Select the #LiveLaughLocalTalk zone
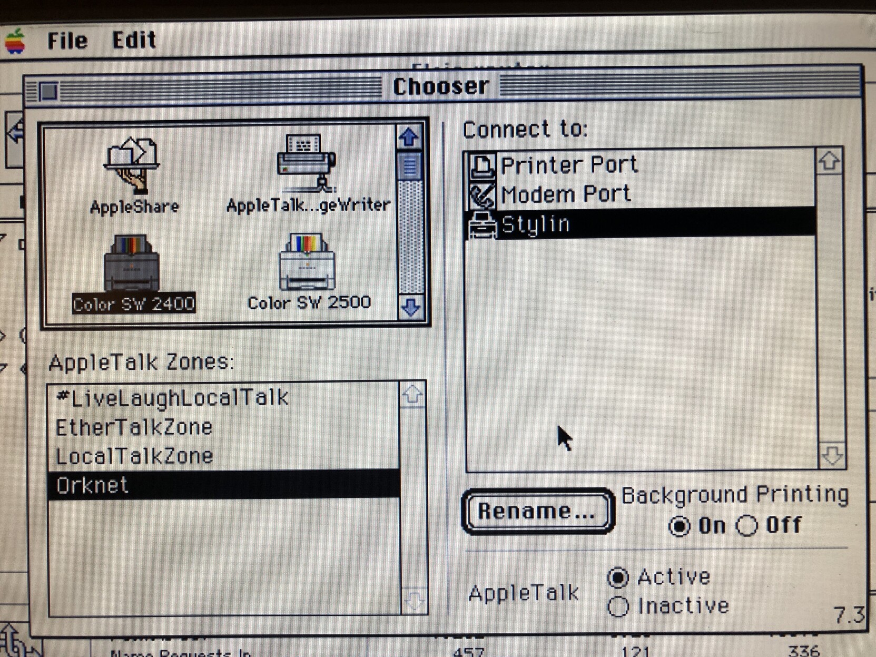This screenshot has width=876, height=657. click(223, 398)
